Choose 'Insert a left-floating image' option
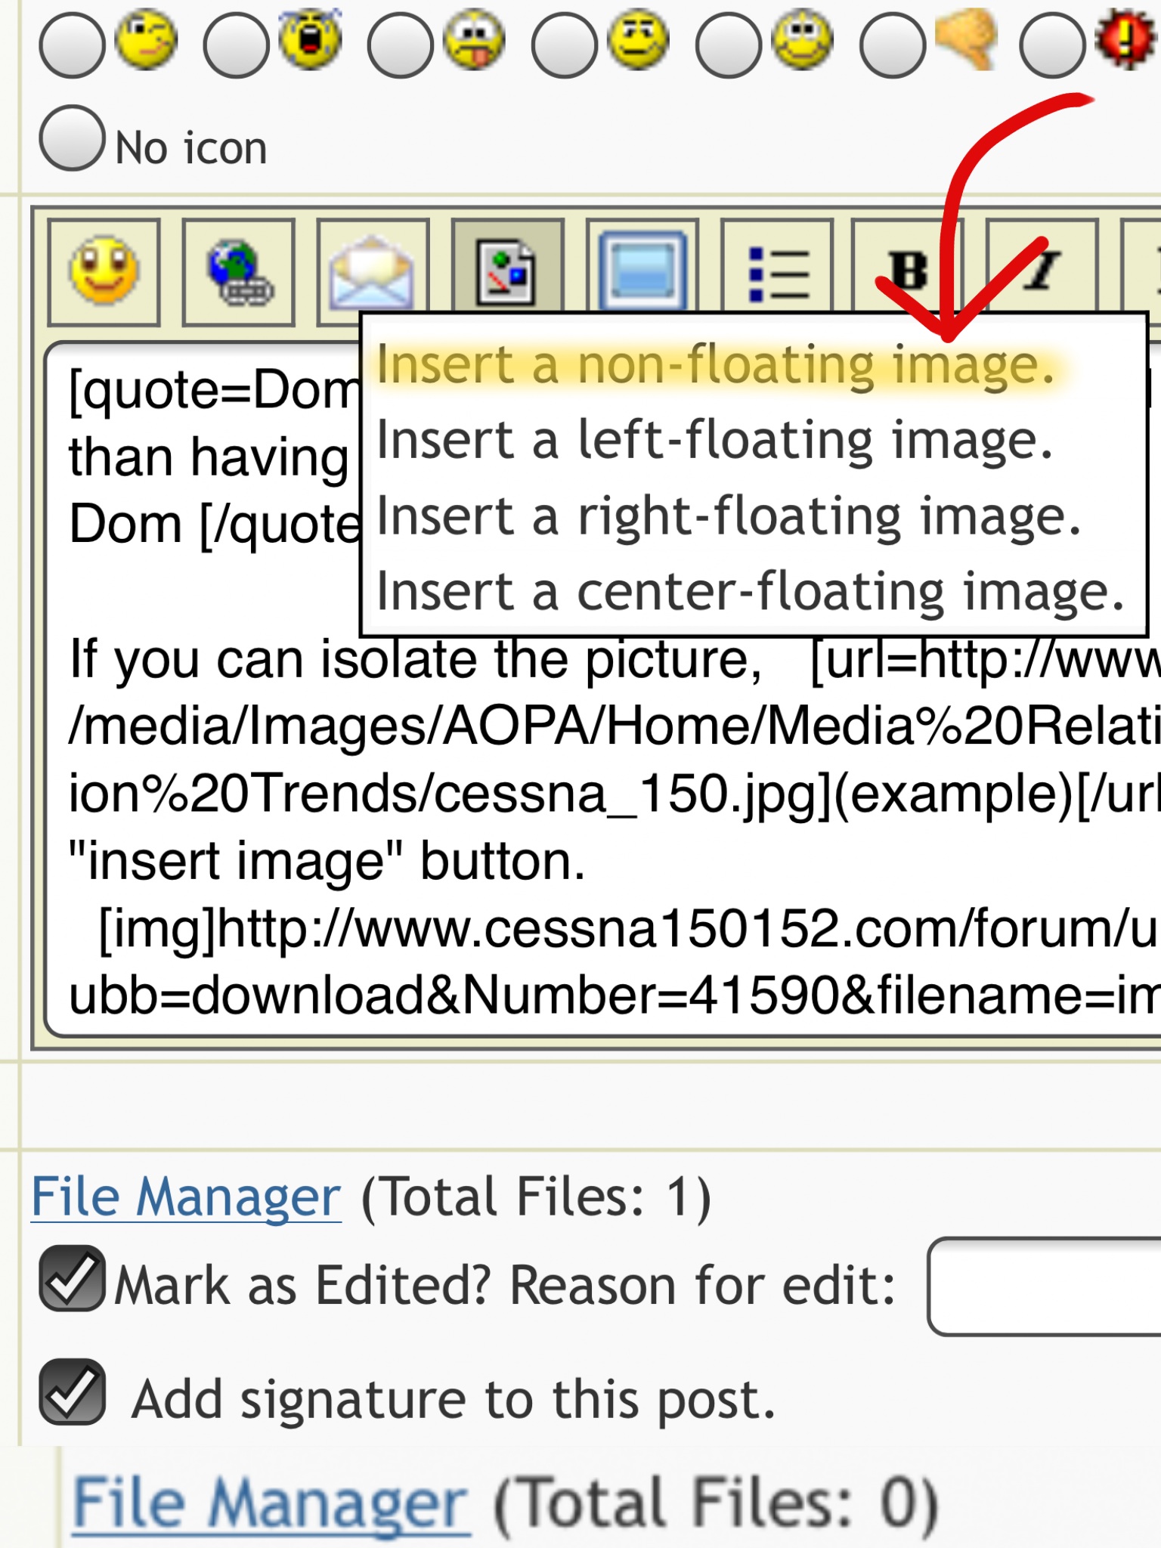 tap(714, 440)
